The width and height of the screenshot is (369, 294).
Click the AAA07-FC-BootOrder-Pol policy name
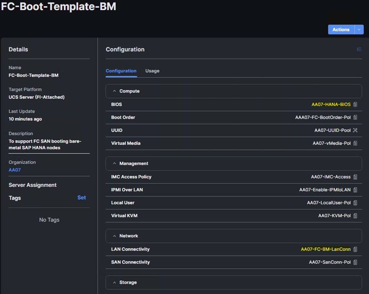pyautogui.click(x=323, y=117)
